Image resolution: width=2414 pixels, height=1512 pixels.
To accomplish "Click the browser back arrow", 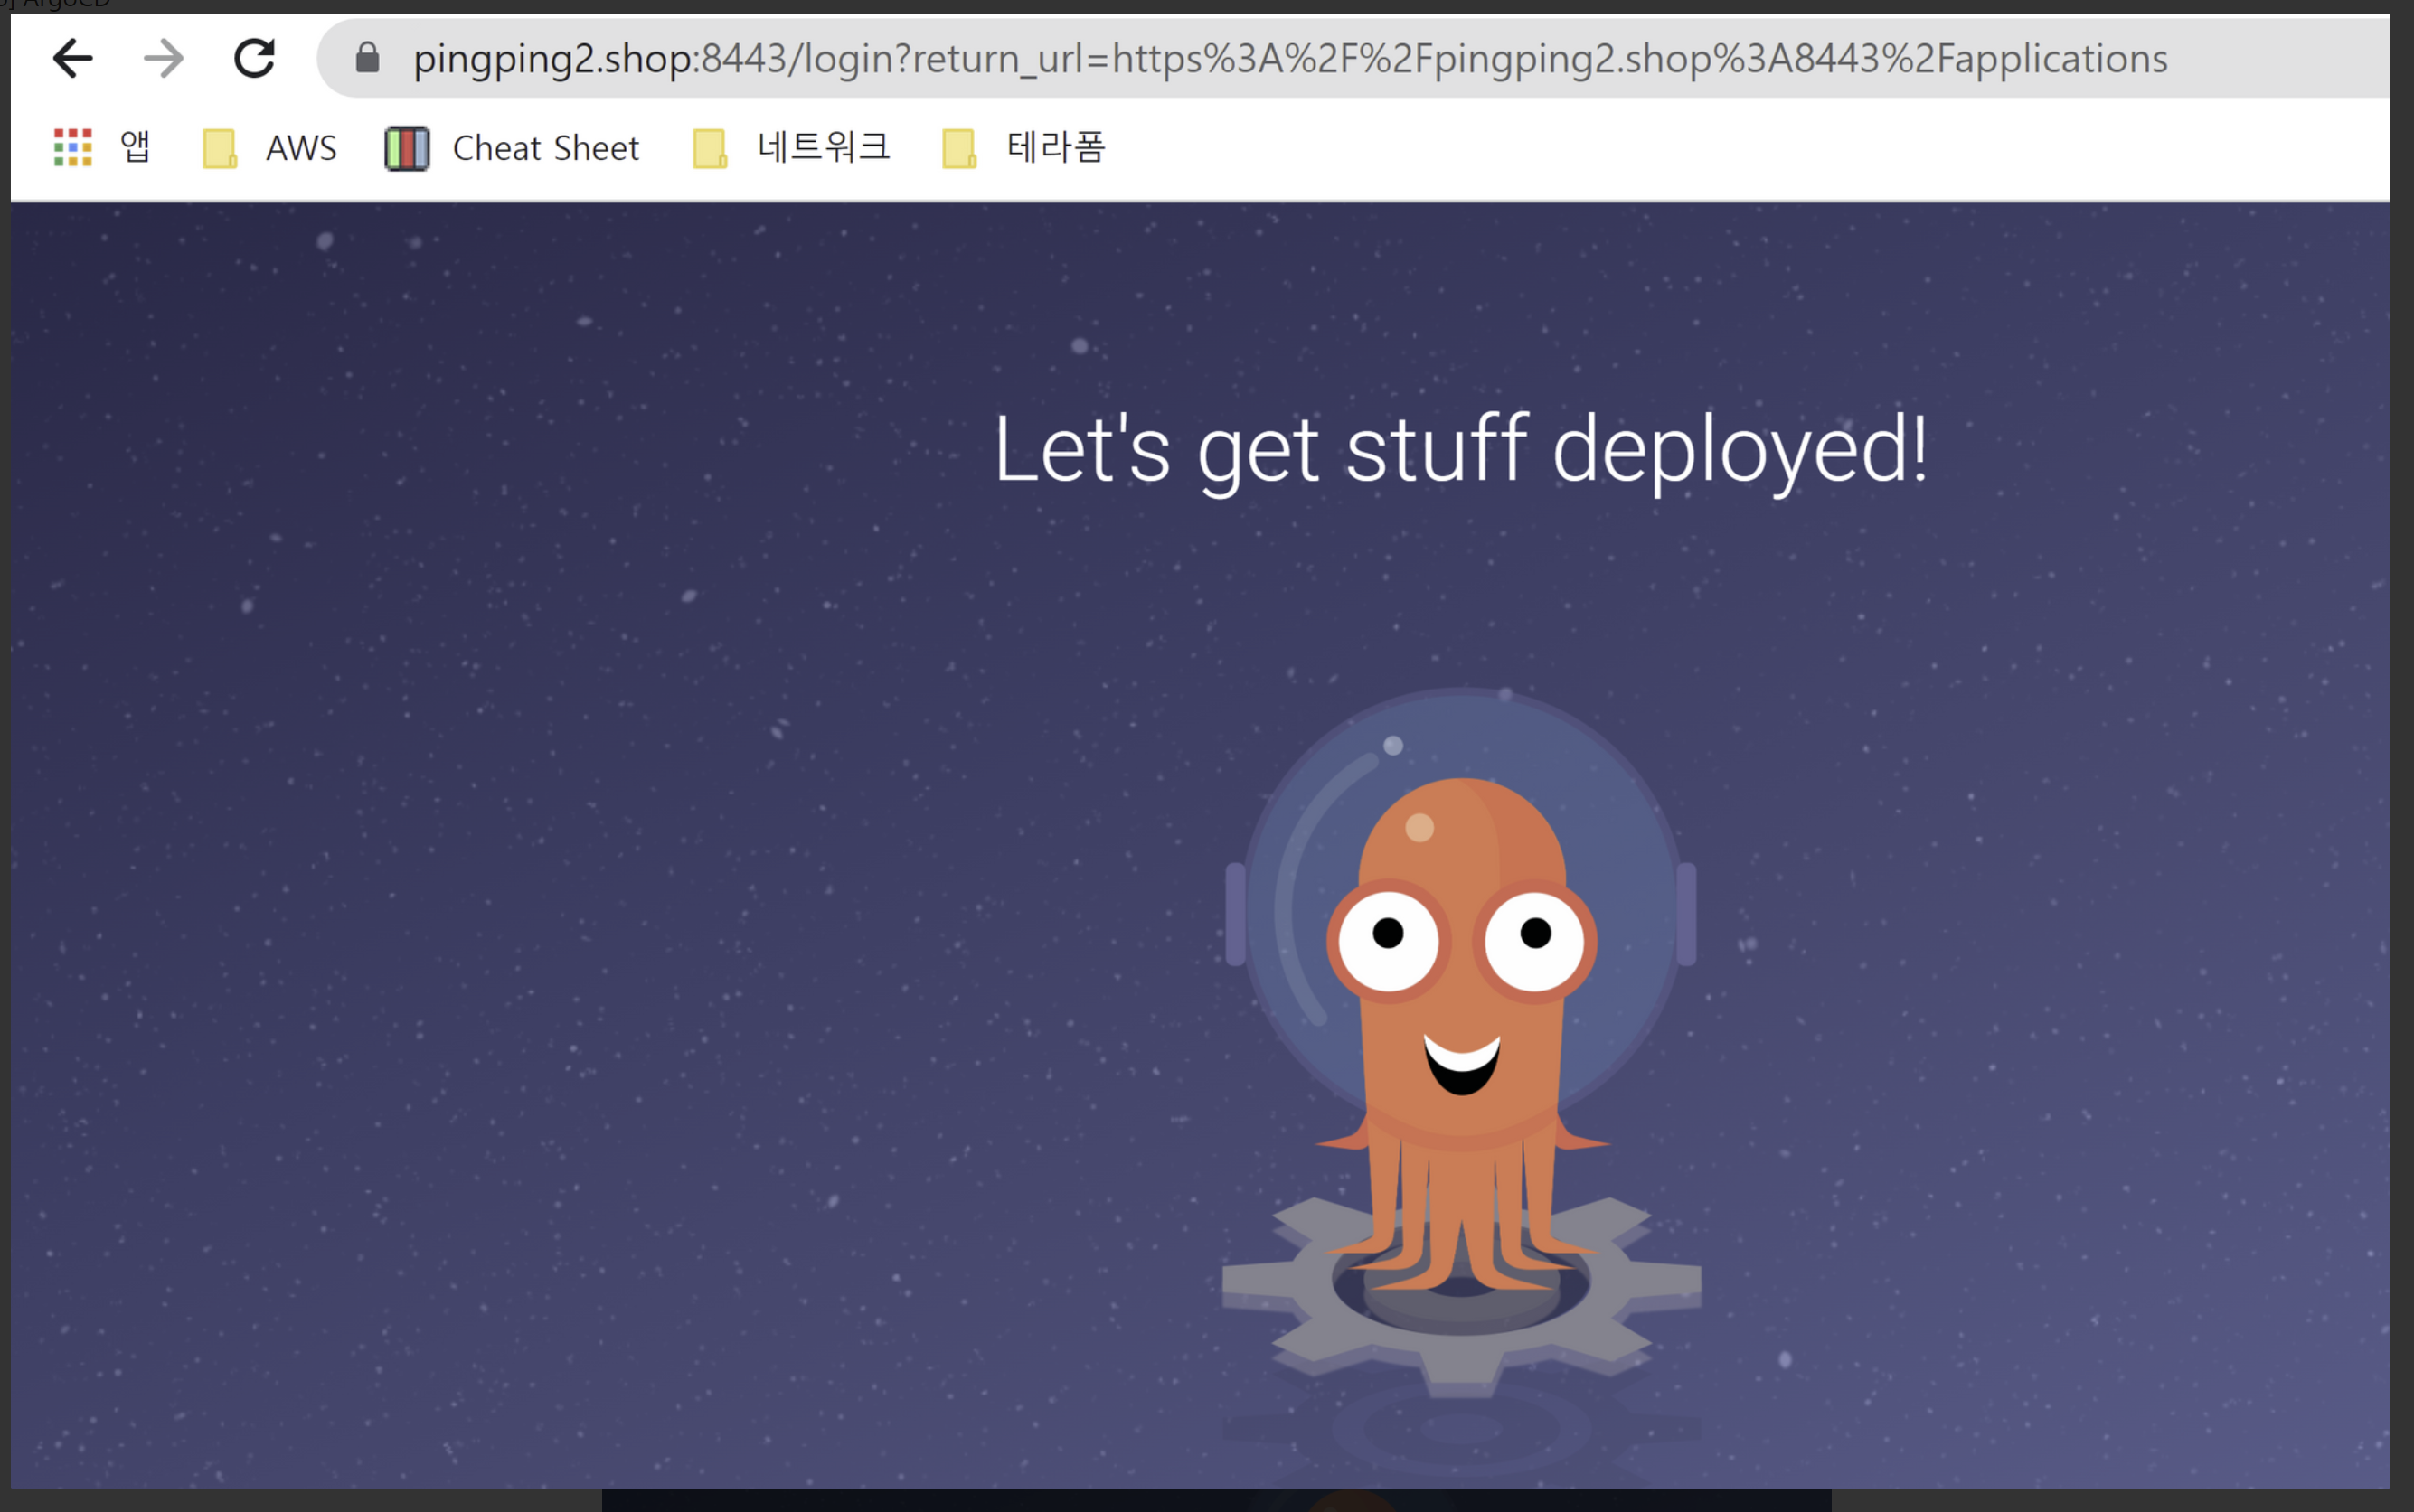I will (x=73, y=58).
